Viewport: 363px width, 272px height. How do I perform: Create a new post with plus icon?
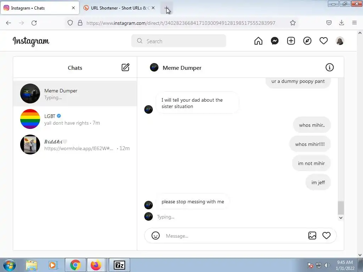coord(291,41)
